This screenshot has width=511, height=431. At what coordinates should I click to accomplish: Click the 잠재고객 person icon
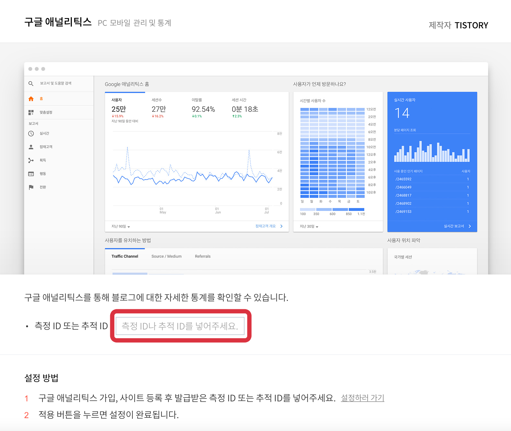pos(31,147)
